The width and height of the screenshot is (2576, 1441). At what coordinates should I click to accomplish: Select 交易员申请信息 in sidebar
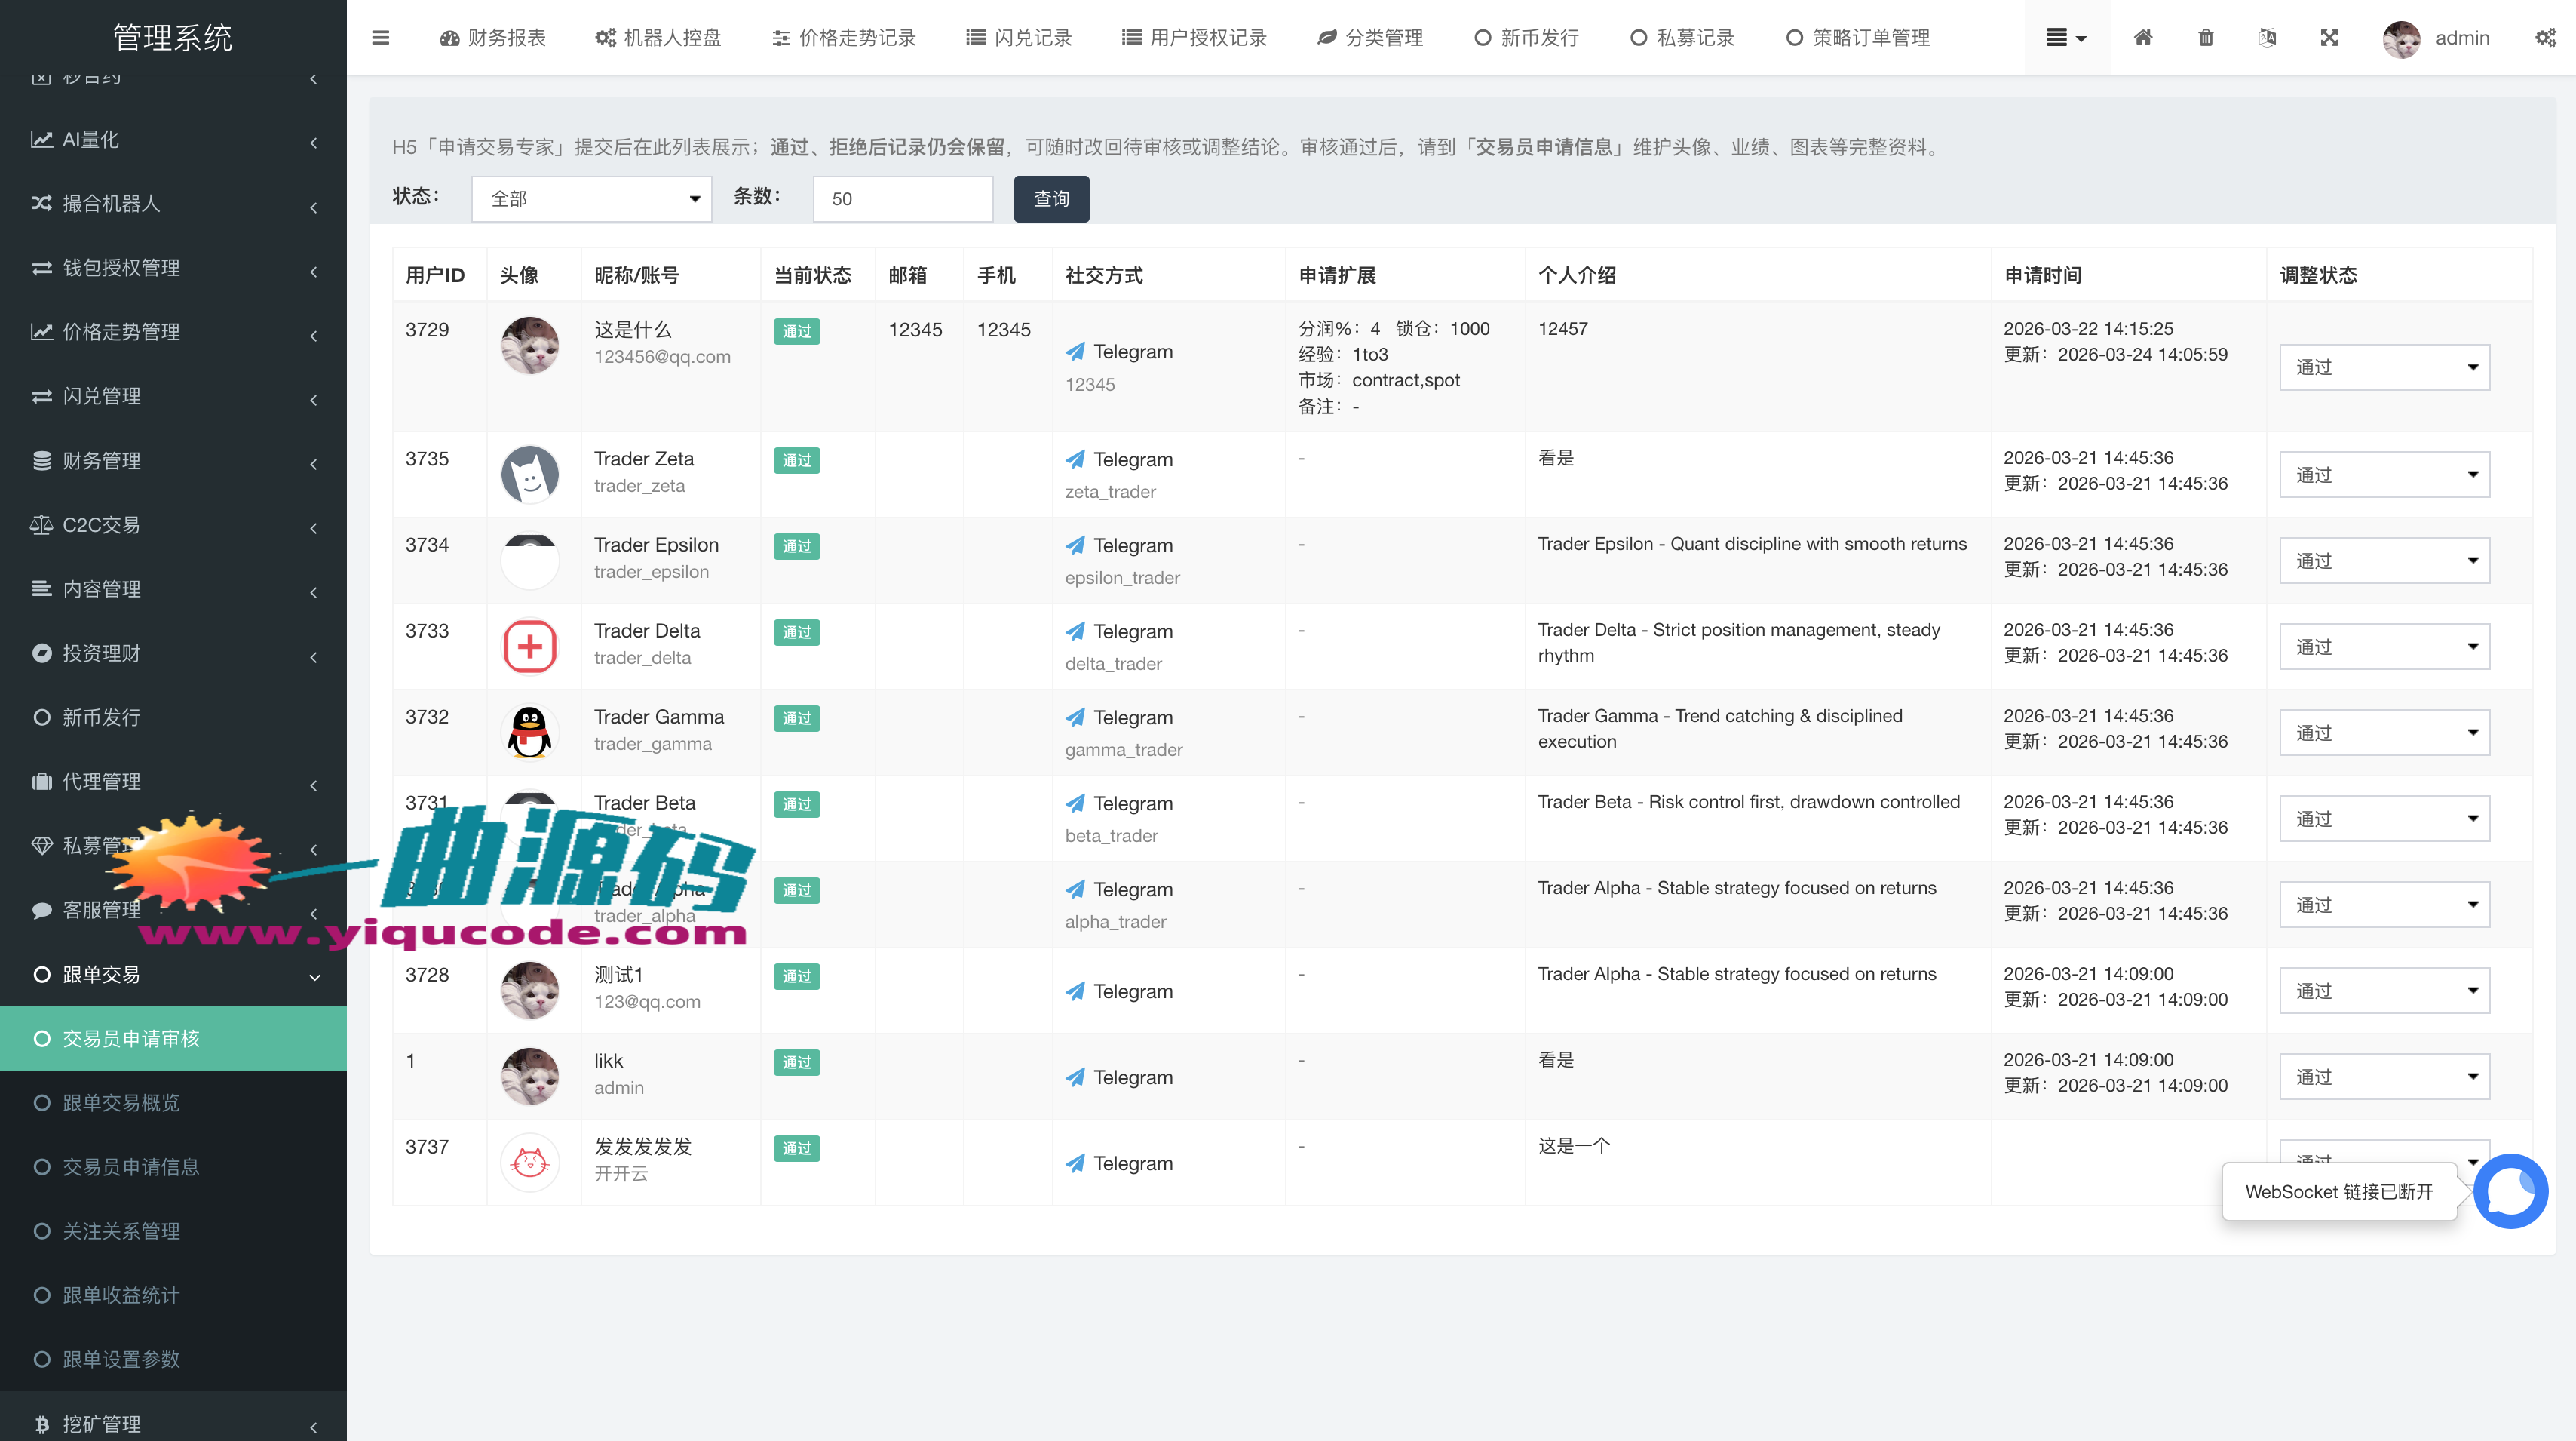point(131,1167)
